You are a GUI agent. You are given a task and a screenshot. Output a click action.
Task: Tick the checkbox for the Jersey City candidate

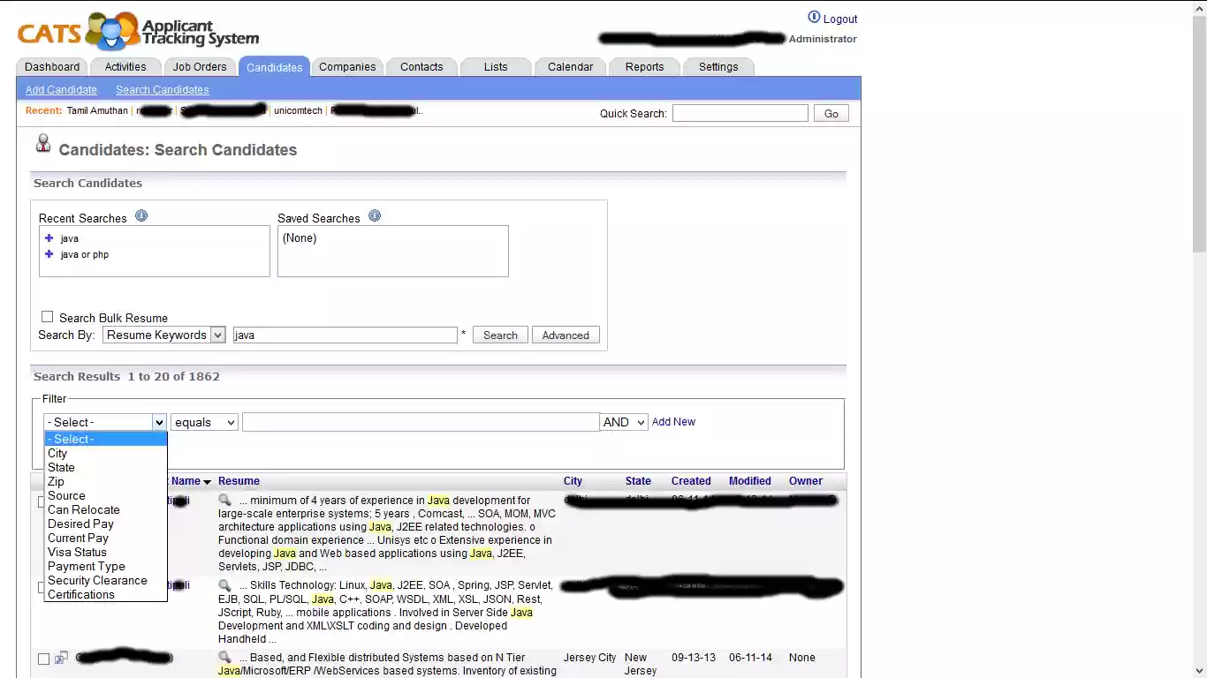click(43, 659)
